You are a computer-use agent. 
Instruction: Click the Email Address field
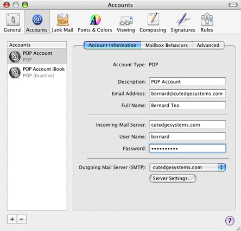(187, 93)
